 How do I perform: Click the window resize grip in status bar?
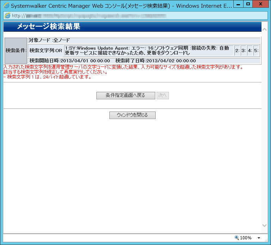pyautogui.click(x=266, y=240)
